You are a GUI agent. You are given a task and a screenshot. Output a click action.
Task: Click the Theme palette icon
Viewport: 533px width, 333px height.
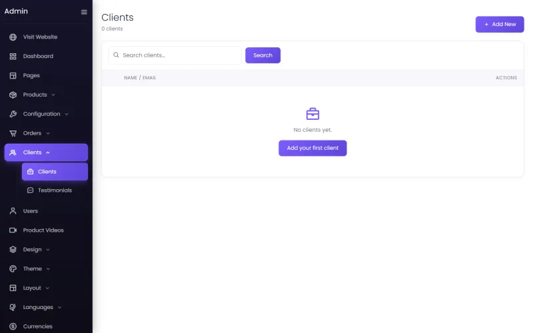(13, 269)
